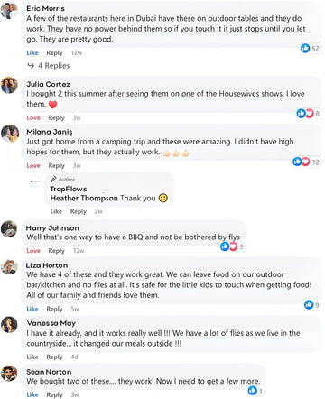Click the like icon on Sean Norton's comment
Viewport: 325px width, 399px height.
pos(253,391)
